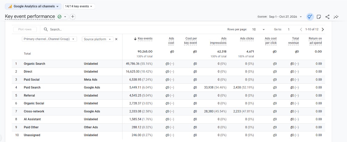This screenshot has width=347, height=142.
Task: Remove the Source platform dimension (X)
Action: 116,39
